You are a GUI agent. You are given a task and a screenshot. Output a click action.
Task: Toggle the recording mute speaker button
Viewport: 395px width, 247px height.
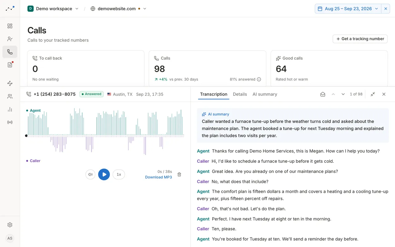tap(90, 174)
